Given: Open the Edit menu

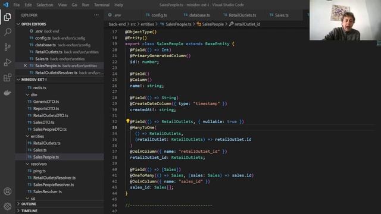Looking at the screenshot, I should 28,5.
